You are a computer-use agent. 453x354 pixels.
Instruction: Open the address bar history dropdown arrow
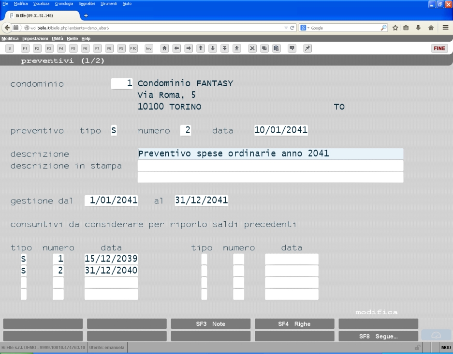click(x=286, y=28)
